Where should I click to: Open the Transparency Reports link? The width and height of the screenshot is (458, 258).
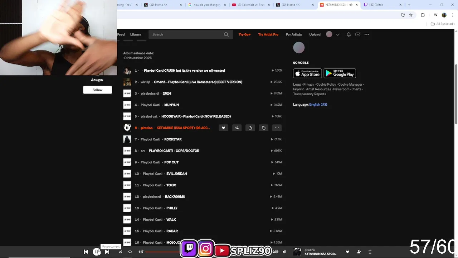point(310,94)
